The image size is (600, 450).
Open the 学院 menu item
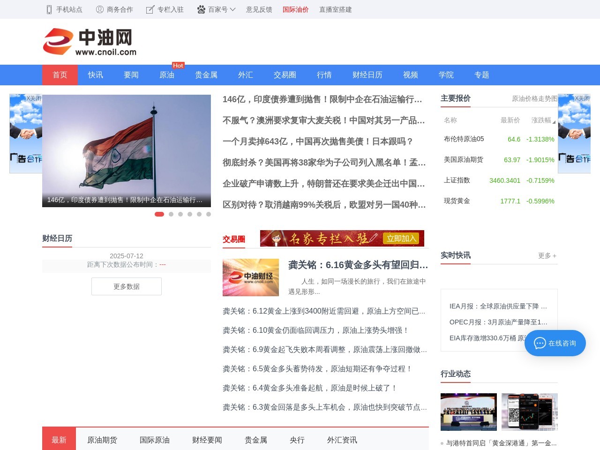446,75
